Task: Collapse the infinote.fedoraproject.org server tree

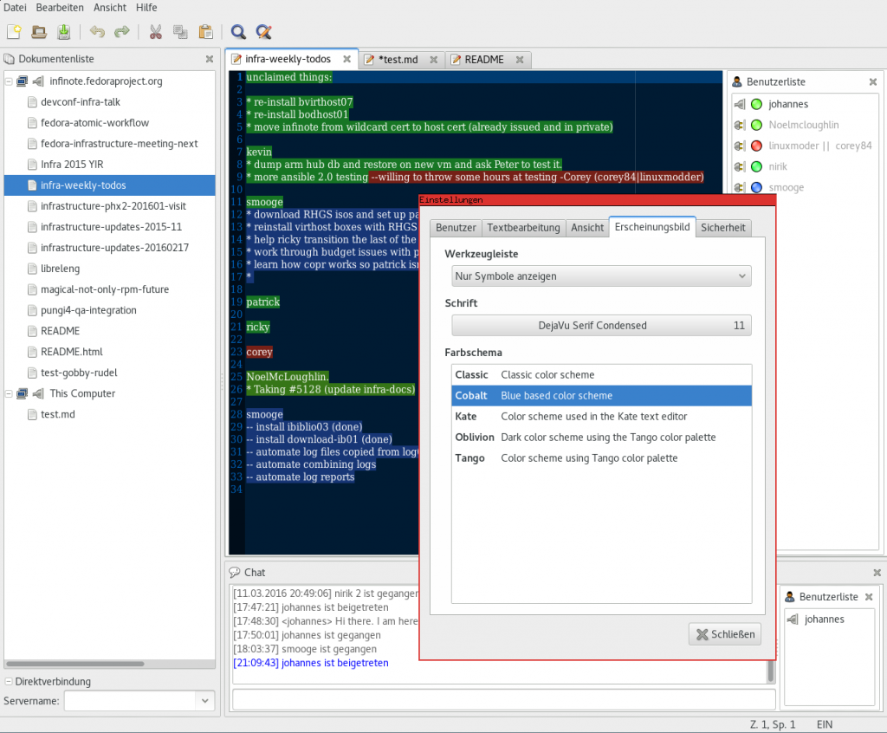Action: tap(10, 81)
